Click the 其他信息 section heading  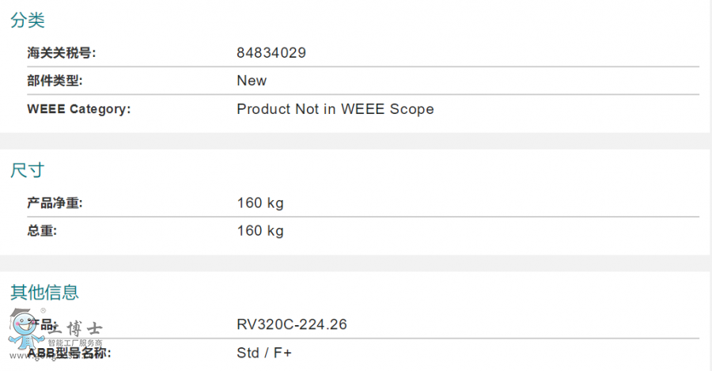[x=45, y=292]
